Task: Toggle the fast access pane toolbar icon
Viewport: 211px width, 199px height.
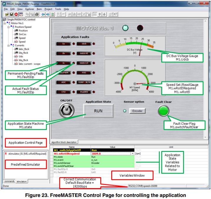Action: [x=21, y=14]
